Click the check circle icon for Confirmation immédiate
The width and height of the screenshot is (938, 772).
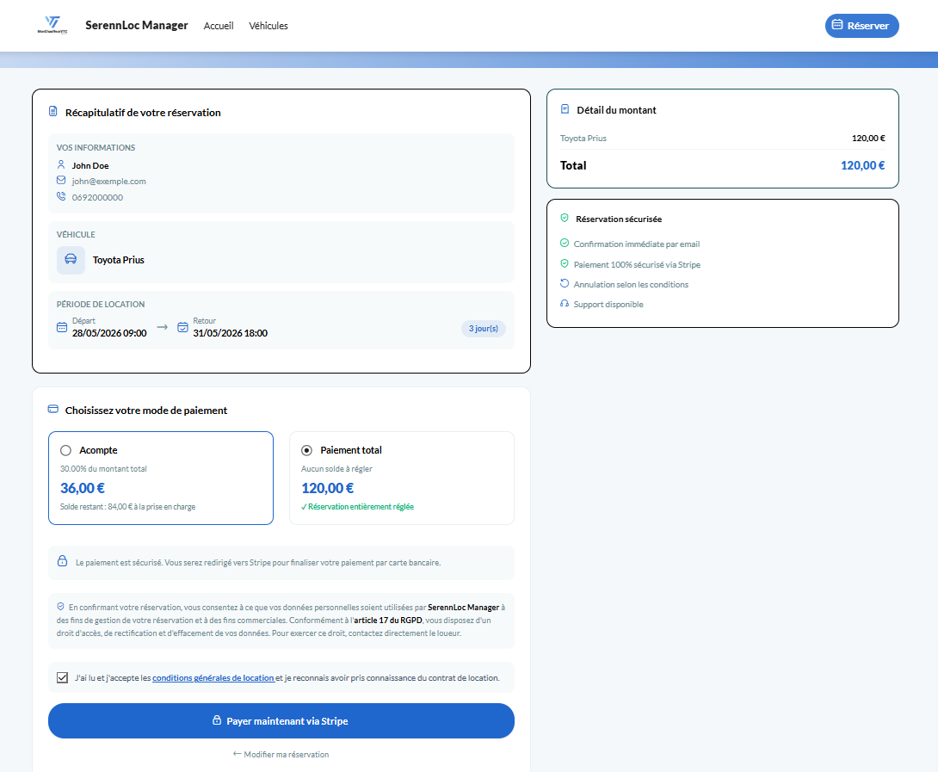click(x=565, y=243)
